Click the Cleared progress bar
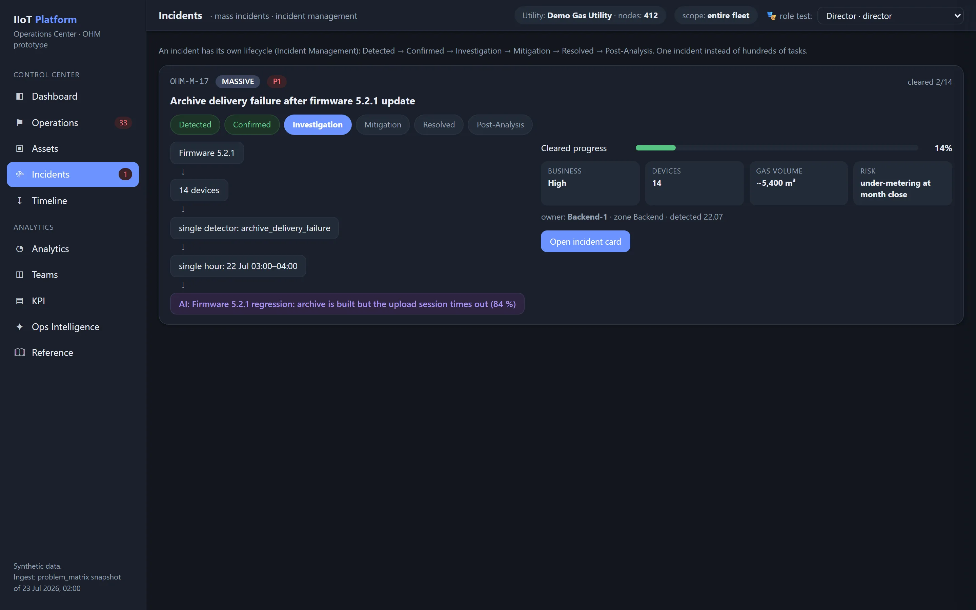976x610 pixels. click(777, 148)
